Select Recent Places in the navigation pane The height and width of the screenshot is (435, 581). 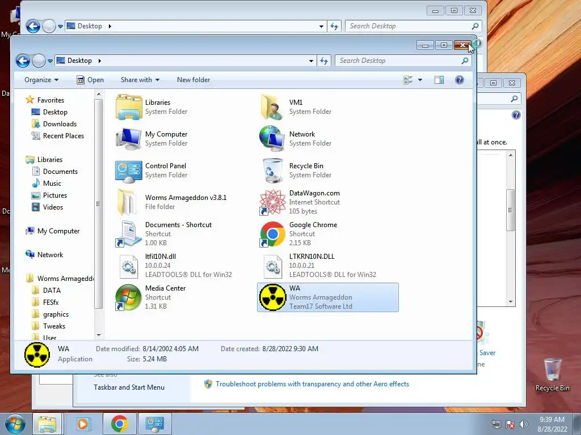[58, 136]
